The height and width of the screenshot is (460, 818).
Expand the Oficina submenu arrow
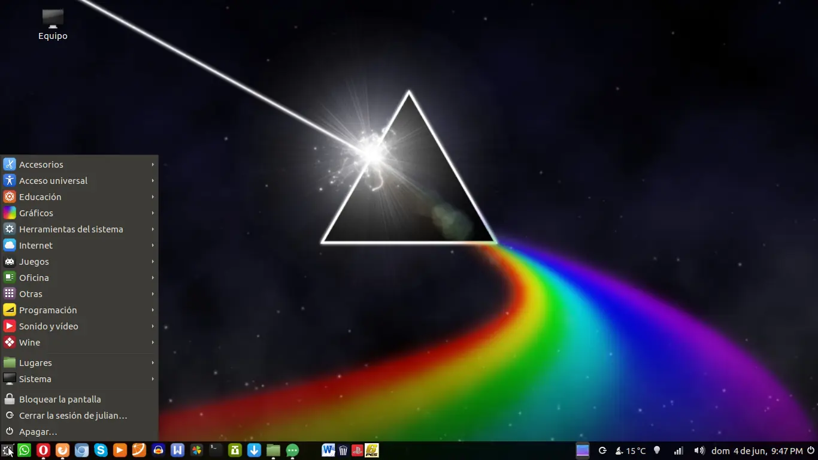click(x=153, y=277)
